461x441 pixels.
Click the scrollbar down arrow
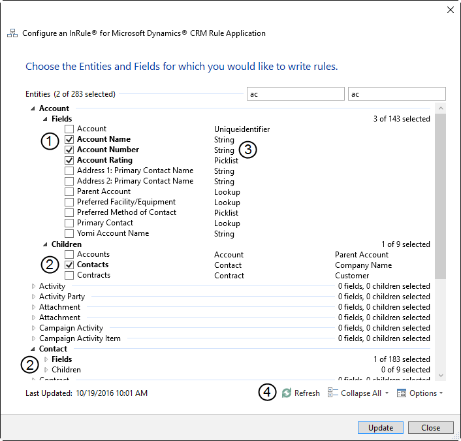(x=440, y=375)
